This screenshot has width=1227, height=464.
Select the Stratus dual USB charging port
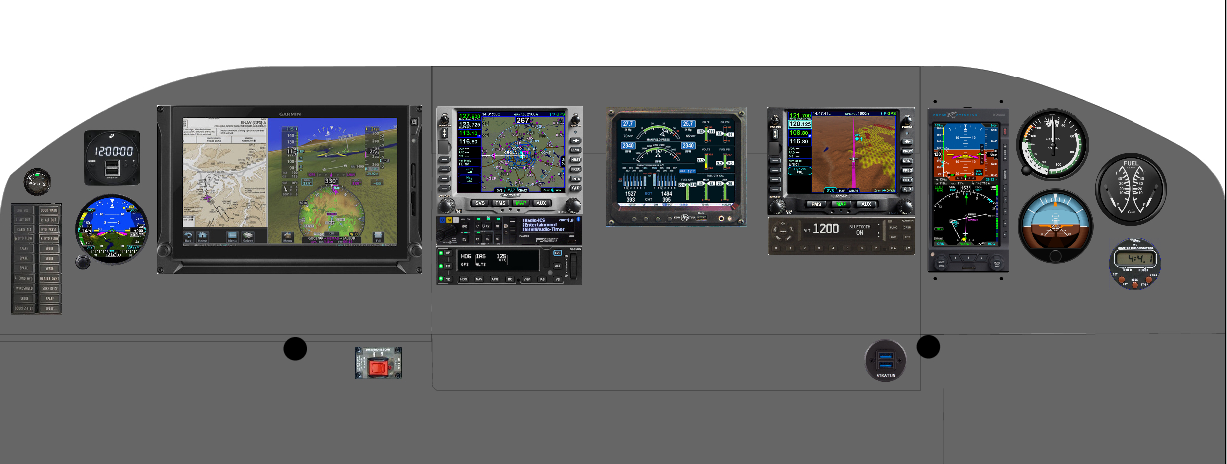pos(885,360)
